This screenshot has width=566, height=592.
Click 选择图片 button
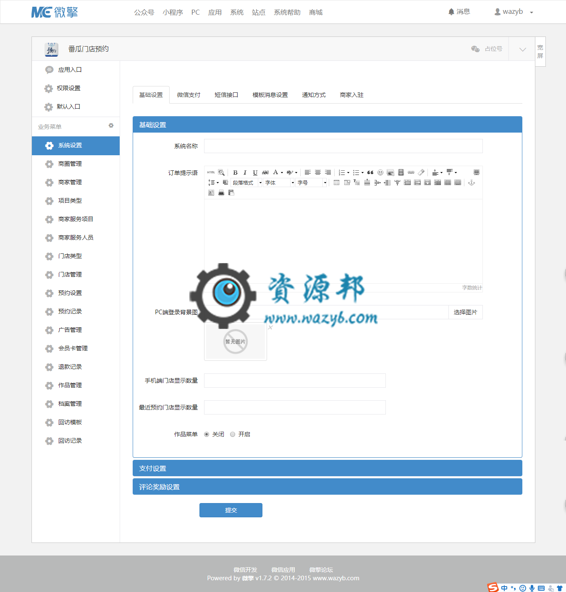coord(465,312)
